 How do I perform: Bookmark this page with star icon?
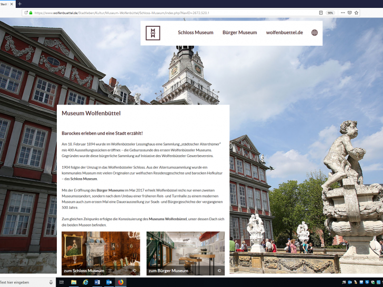tap(356, 13)
